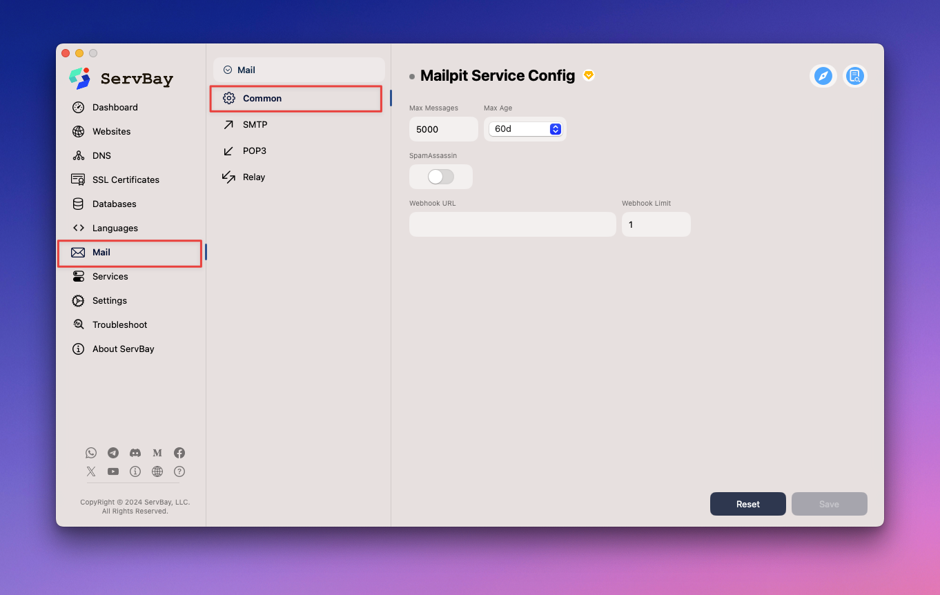Click the yellow premium badge beside title

coord(588,75)
